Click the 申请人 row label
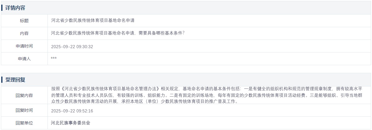 pos(24,59)
